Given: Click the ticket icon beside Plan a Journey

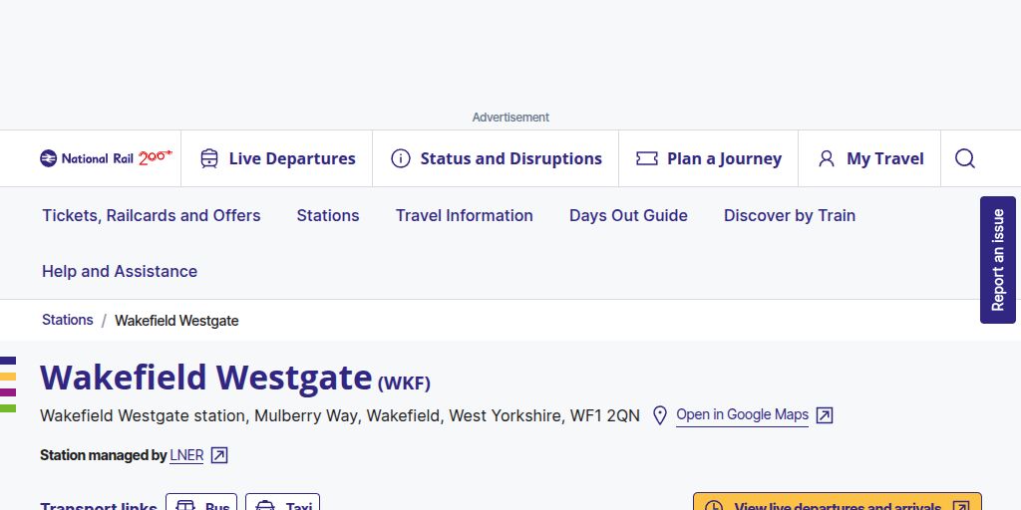Looking at the screenshot, I should point(647,158).
